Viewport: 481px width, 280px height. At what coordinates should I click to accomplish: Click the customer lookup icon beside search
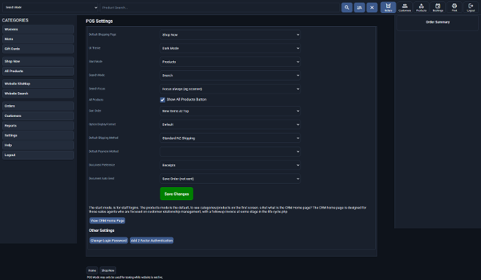(x=359, y=8)
